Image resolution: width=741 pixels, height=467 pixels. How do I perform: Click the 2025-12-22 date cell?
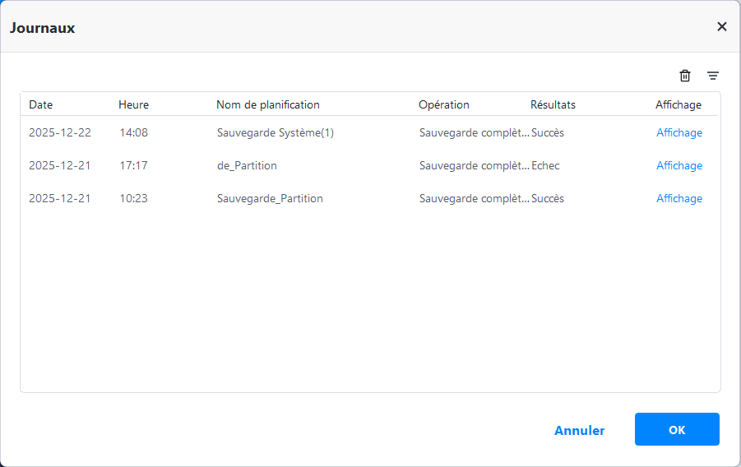coord(60,132)
